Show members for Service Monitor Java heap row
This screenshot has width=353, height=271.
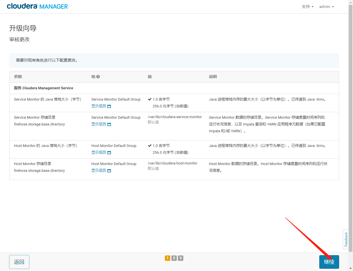pos(99,106)
